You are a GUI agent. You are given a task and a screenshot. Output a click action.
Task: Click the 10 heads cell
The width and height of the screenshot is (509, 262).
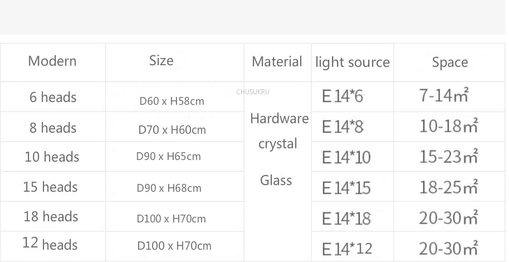[52, 157]
